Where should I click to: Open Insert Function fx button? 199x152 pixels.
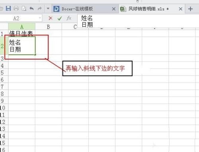click(69, 18)
